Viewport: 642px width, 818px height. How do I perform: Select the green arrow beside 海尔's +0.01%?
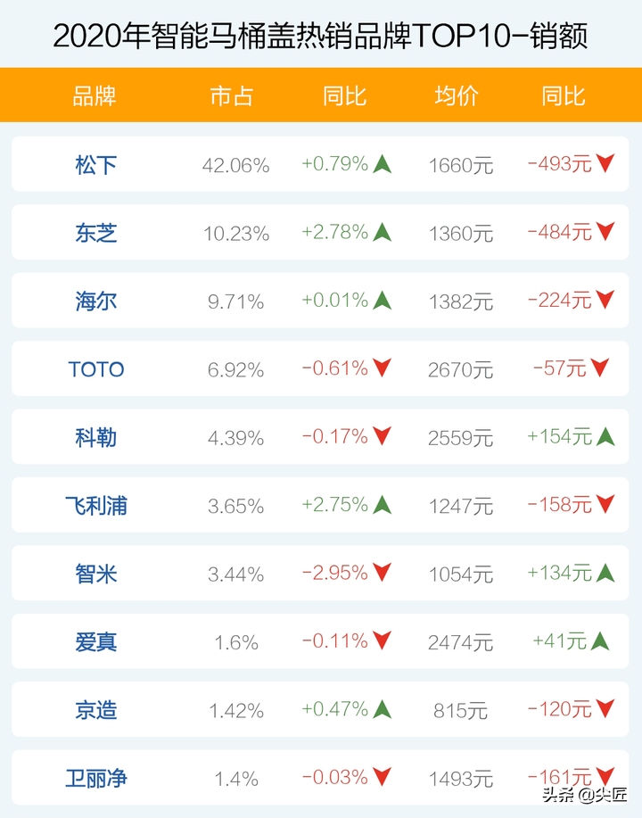383,301
